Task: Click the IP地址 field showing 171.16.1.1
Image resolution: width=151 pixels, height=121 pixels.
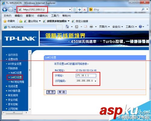Action: 86,76
